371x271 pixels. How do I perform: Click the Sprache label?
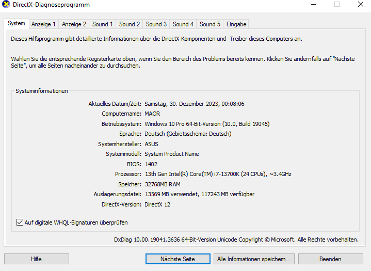point(130,134)
